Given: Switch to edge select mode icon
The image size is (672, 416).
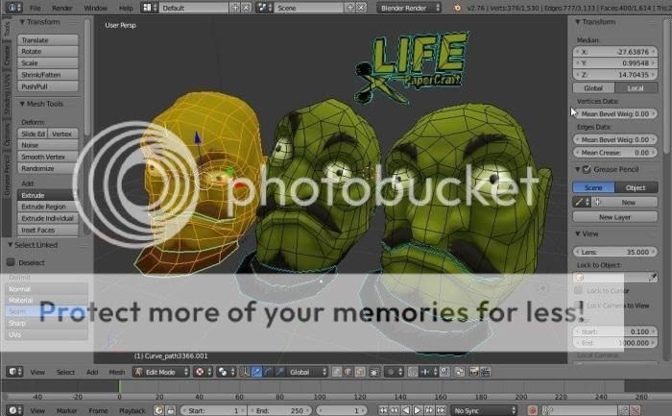Looking at the screenshot, I should [348, 372].
